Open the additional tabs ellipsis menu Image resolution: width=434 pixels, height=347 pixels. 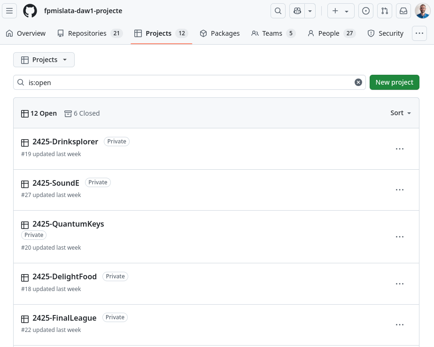pyautogui.click(x=419, y=33)
